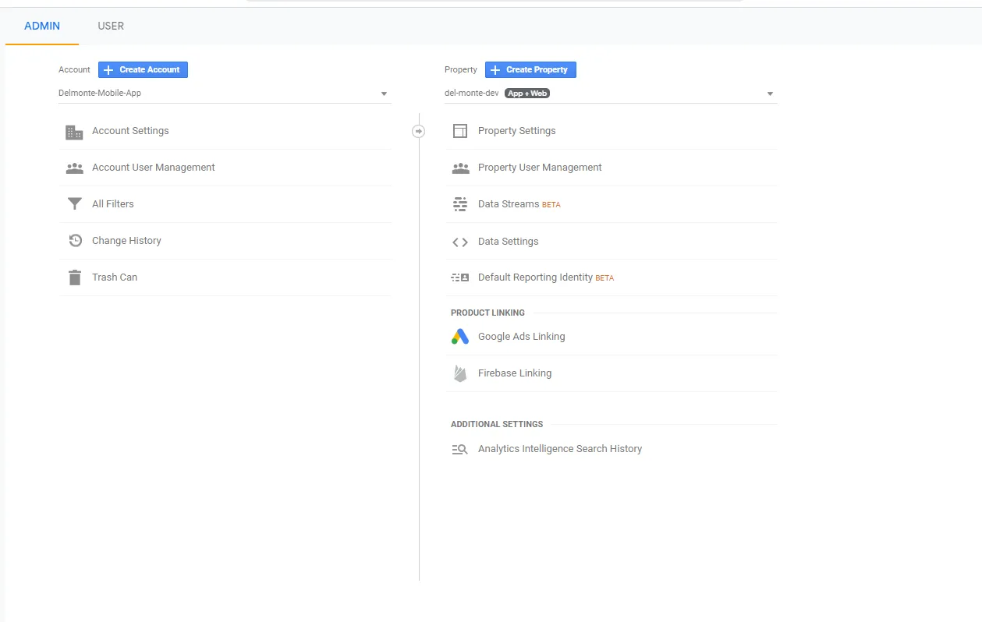Open the del-monte-dev property dropdown
Image resolution: width=982 pixels, height=622 pixels.
click(770, 94)
